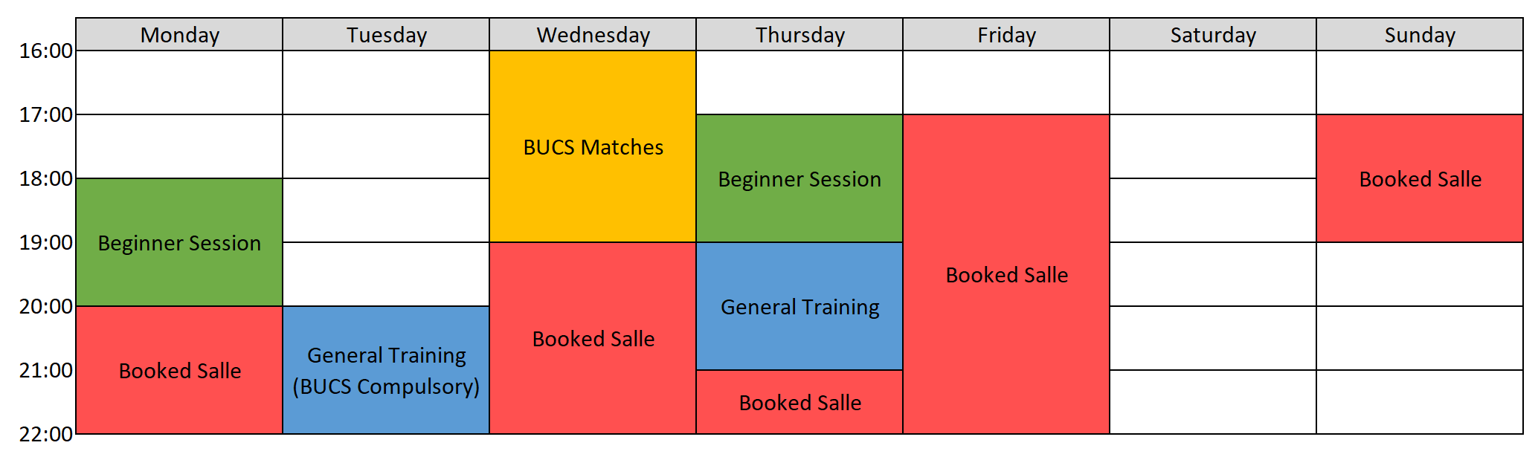Select Friday's tall Booked Salle block
Screen dimensions: 1538x457
tap(1006, 274)
